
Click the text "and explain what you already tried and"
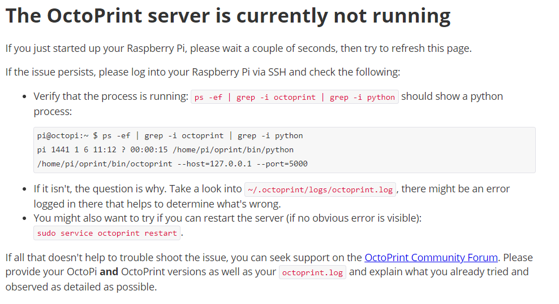click(x=439, y=272)
